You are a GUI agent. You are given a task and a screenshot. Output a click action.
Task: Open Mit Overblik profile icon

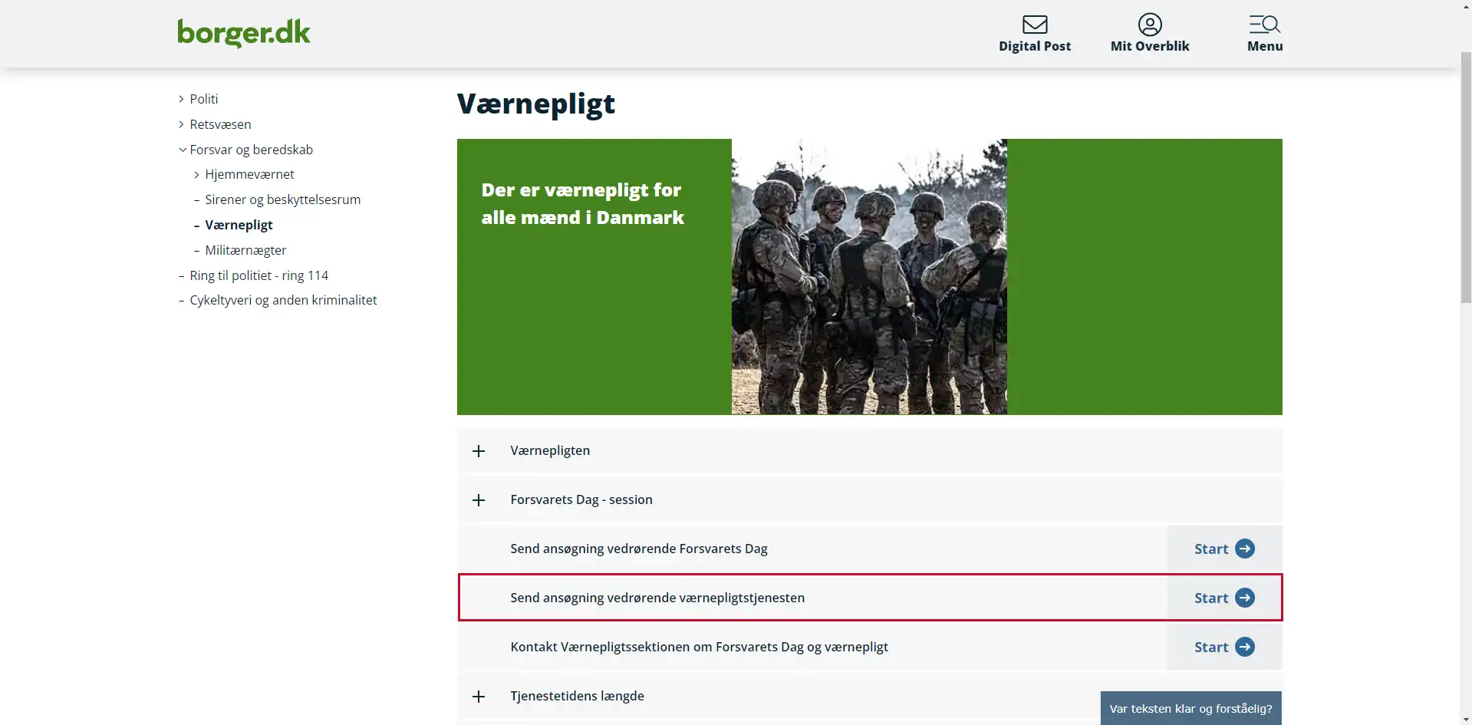point(1149,25)
